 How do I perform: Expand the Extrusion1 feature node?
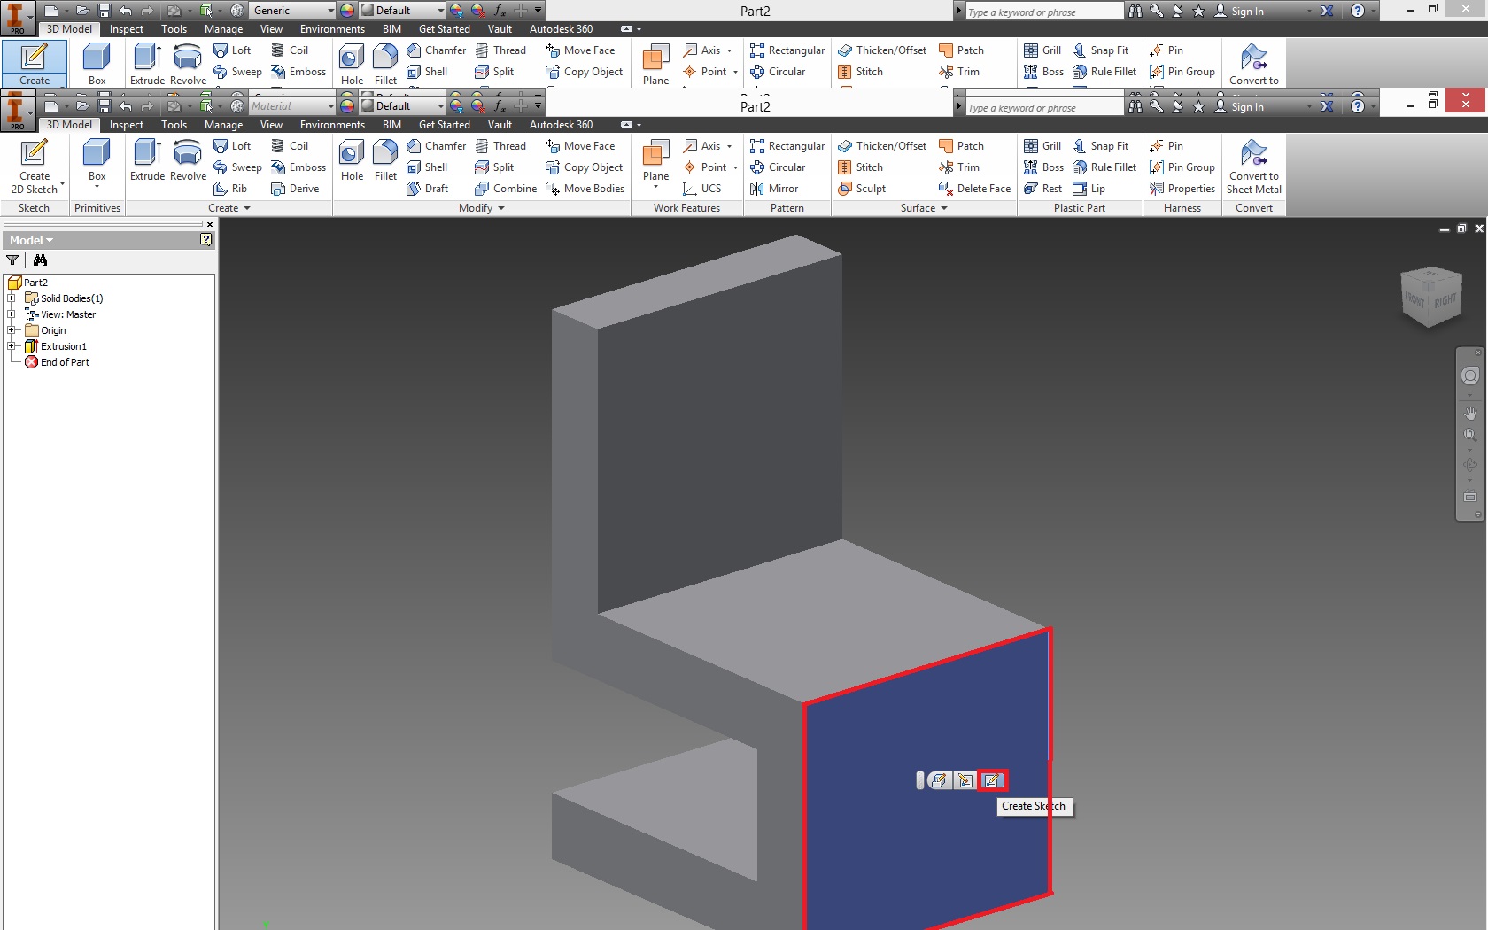coord(12,346)
